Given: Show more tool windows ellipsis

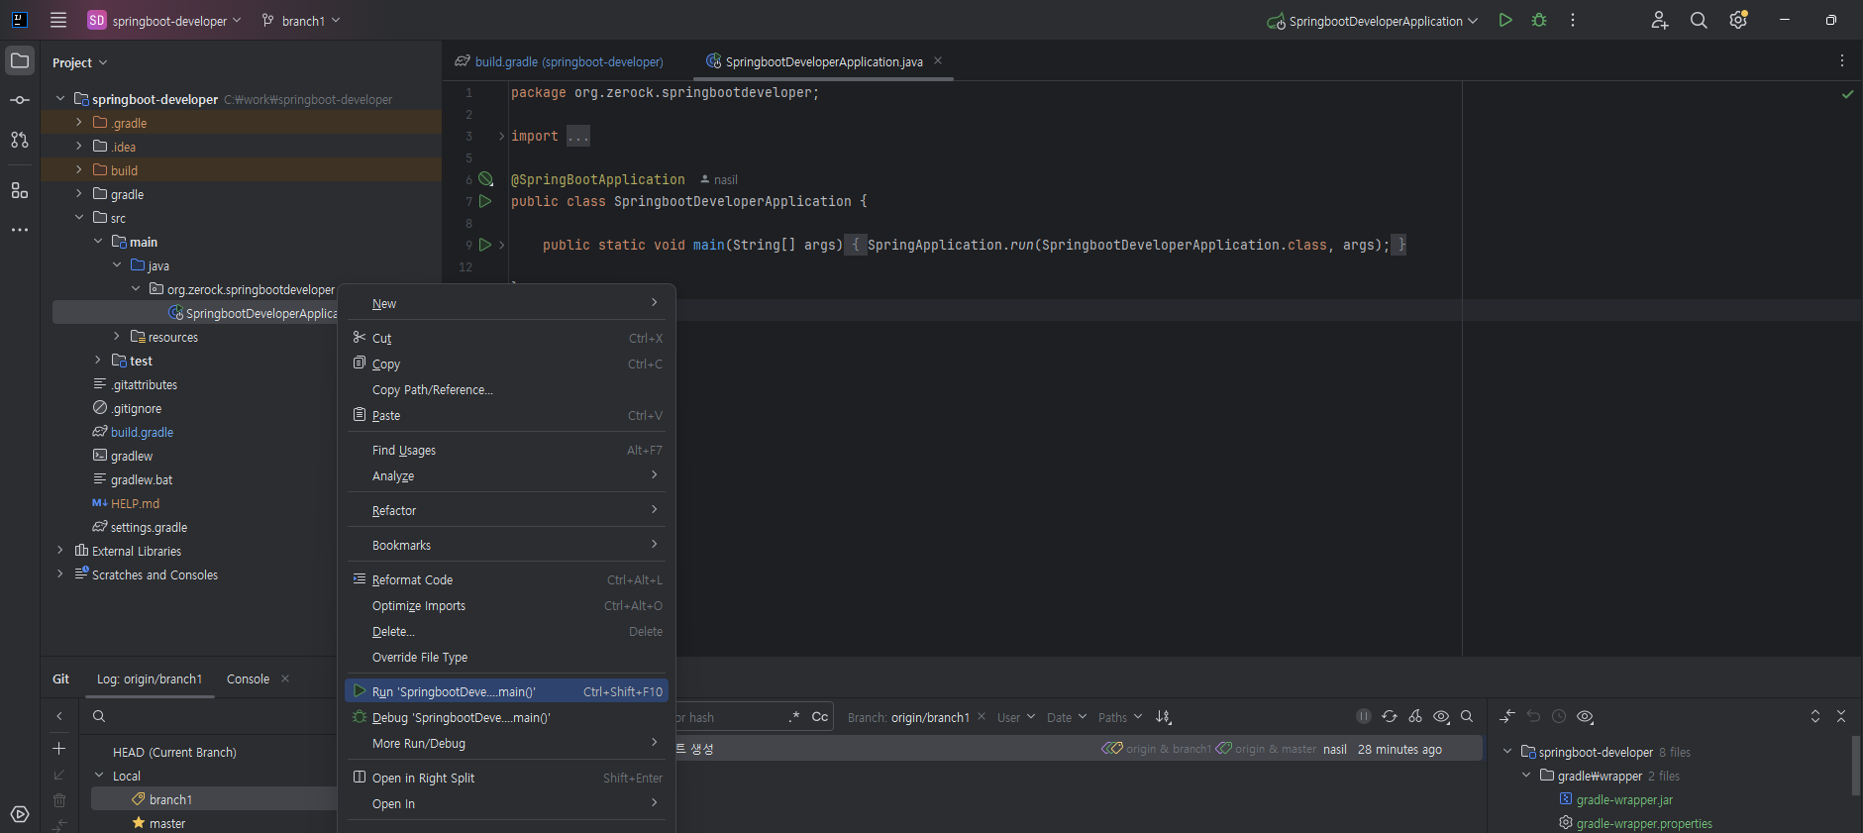Looking at the screenshot, I should [20, 230].
